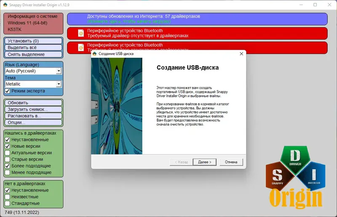Viewport: 337px width, 217px height.
Task: Close the Создание USB-диска dialog
Action: [241, 54]
